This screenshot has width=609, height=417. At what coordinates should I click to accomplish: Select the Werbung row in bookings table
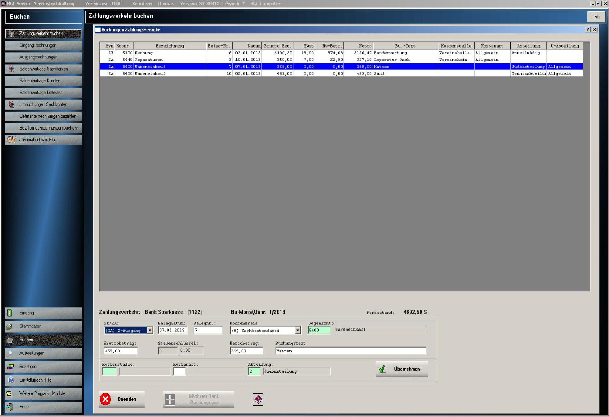170,53
